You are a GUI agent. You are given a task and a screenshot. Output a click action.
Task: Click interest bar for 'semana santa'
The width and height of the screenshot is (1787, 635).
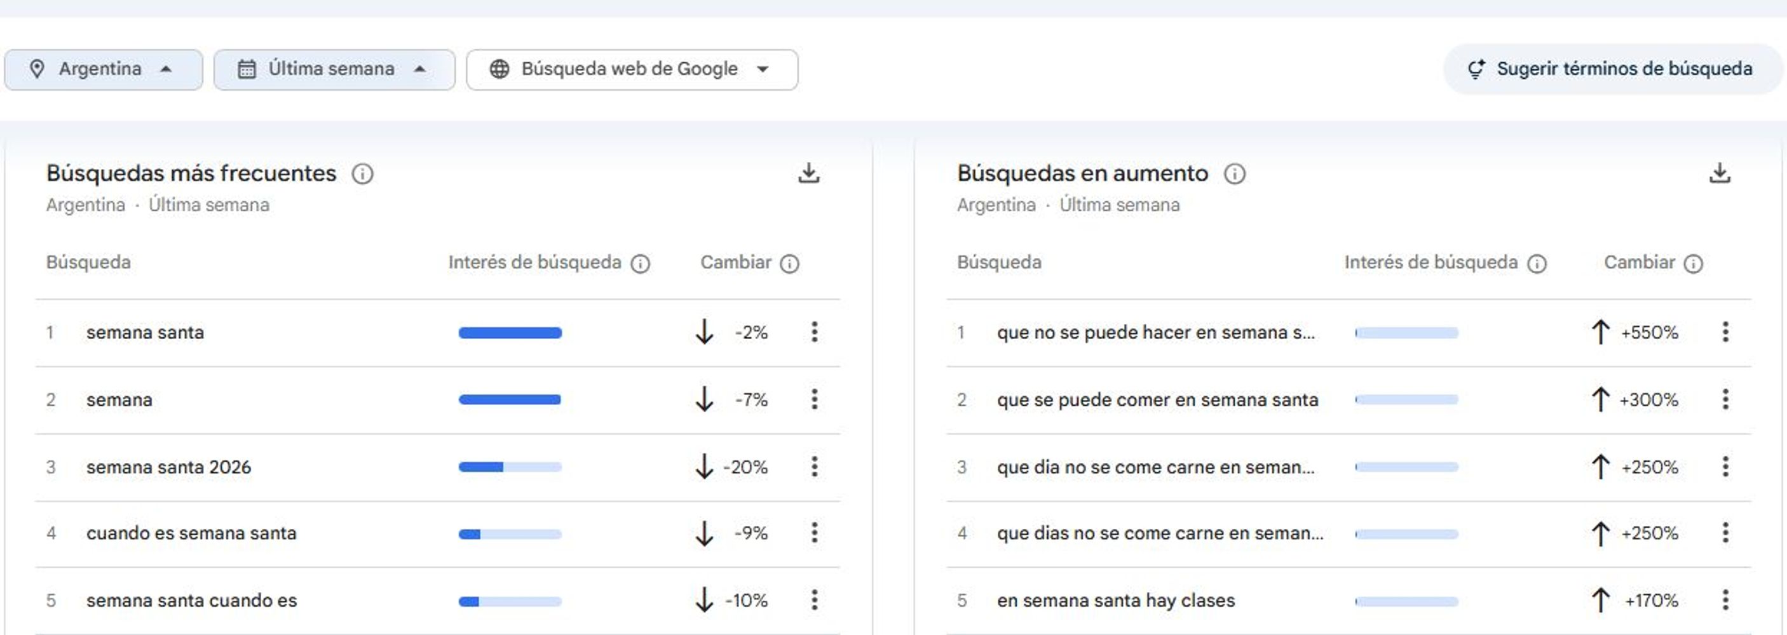510,333
